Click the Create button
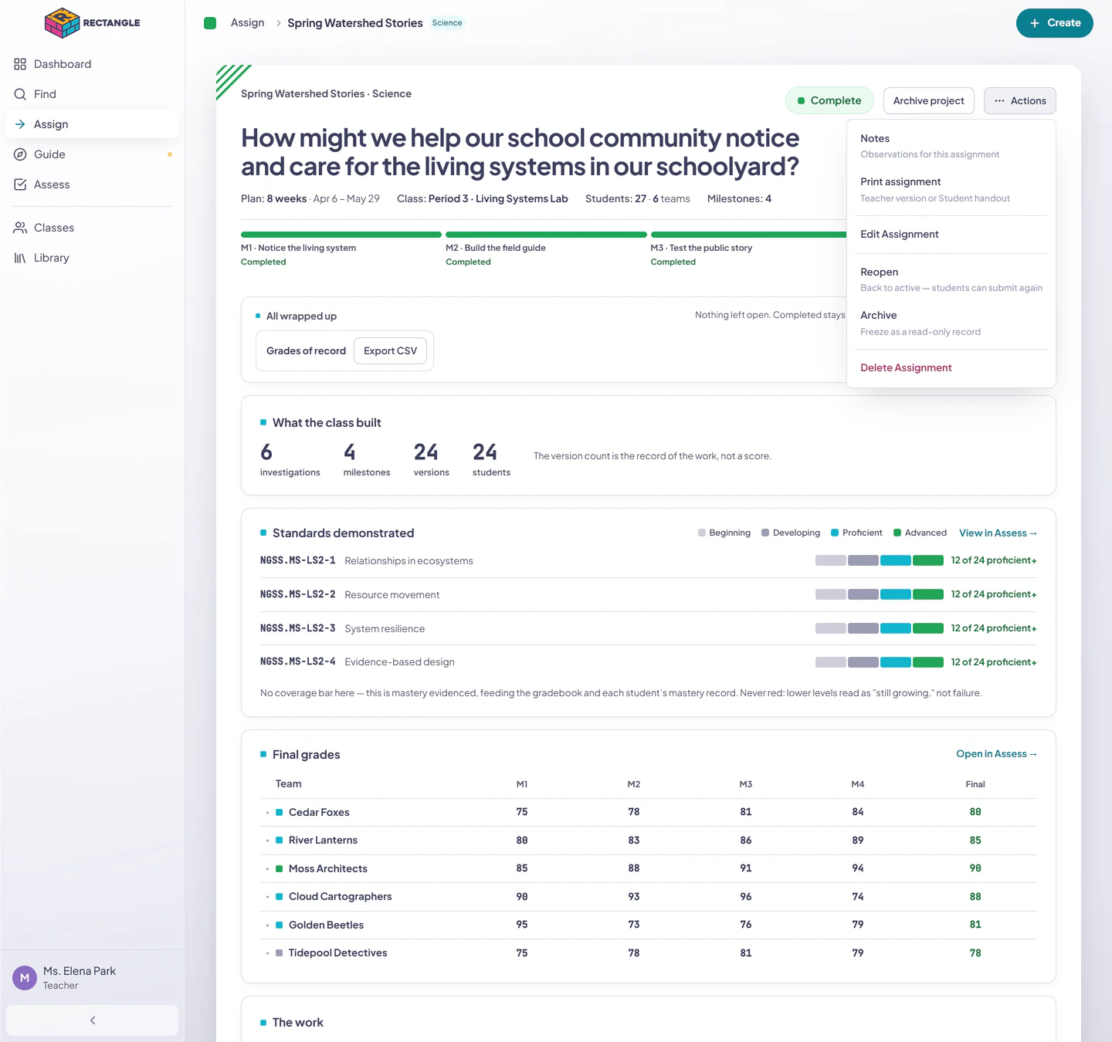Screen dimensions: 1112x1042 pyautogui.click(x=1054, y=23)
